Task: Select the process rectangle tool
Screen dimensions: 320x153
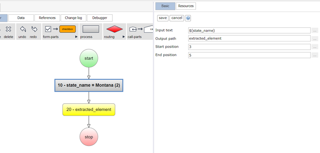Action: 91,29
